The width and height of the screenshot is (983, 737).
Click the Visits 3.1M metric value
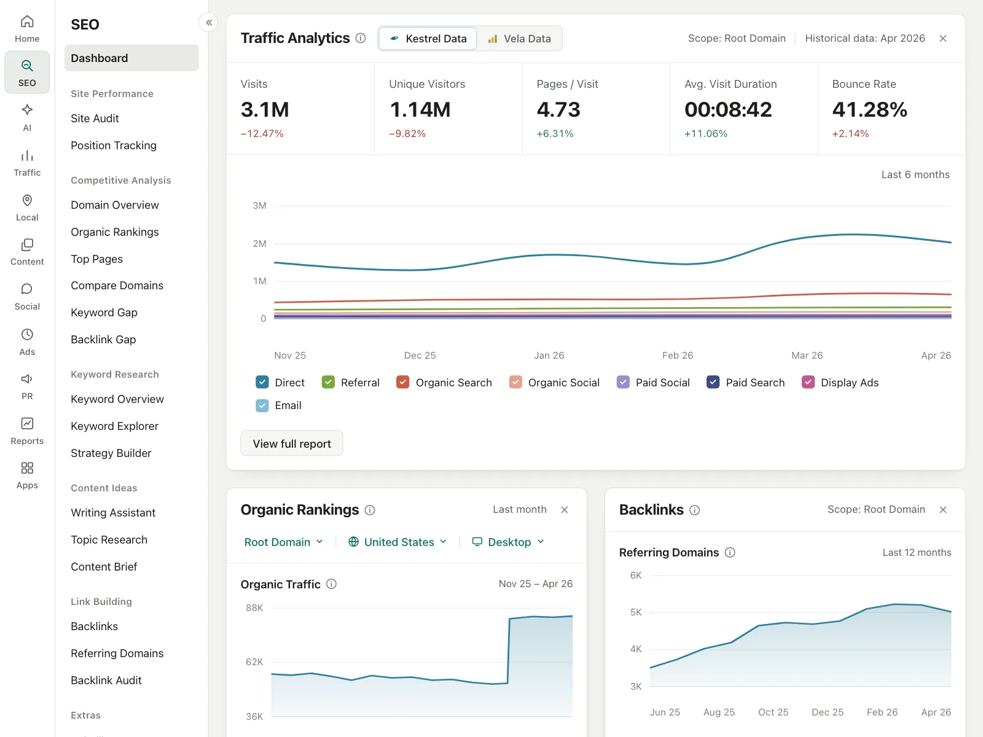tap(265, 109)
